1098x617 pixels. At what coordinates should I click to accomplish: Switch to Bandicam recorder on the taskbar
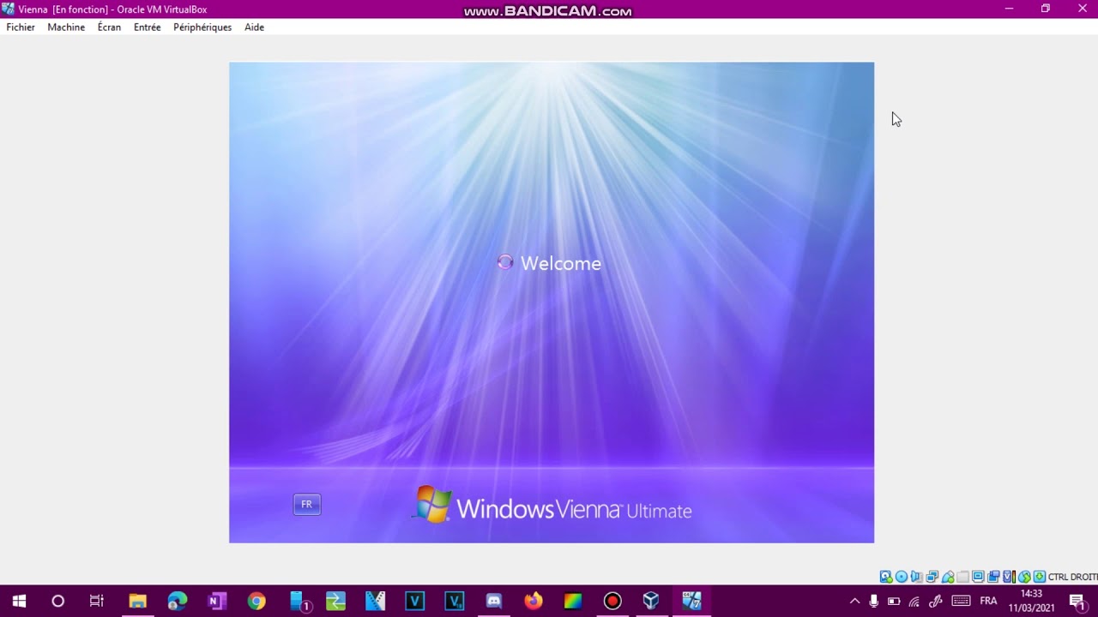(x=612, y=601)
